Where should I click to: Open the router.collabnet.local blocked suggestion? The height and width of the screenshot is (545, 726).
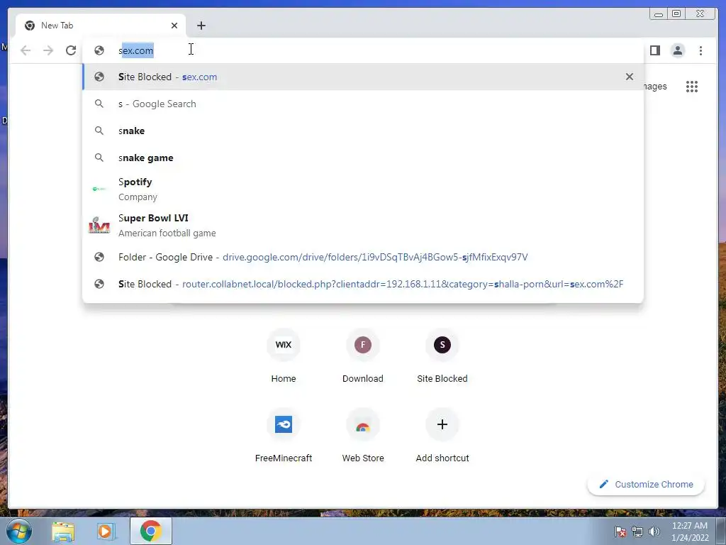click(363, 284)
